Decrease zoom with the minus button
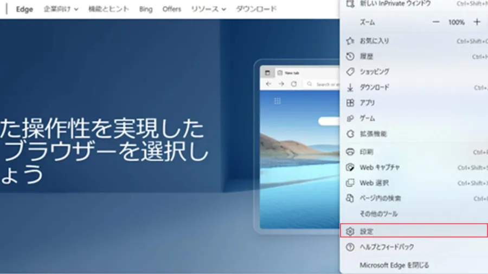The height and width of the screenshot is (274, 488). point(436,22)
